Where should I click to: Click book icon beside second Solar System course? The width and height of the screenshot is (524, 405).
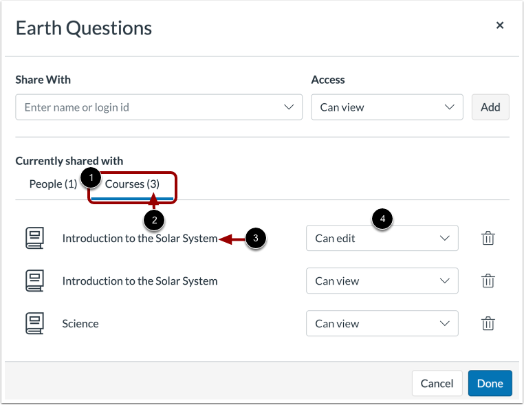(x=34, y=281)
